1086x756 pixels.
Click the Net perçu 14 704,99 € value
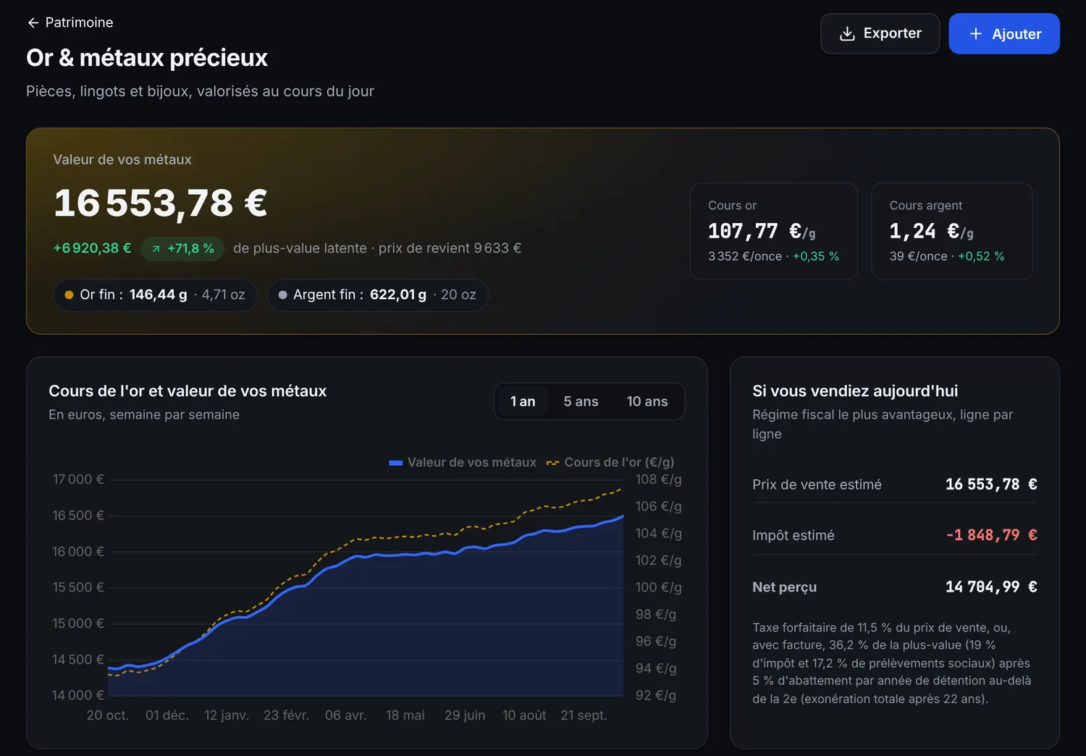click(991, 587)
